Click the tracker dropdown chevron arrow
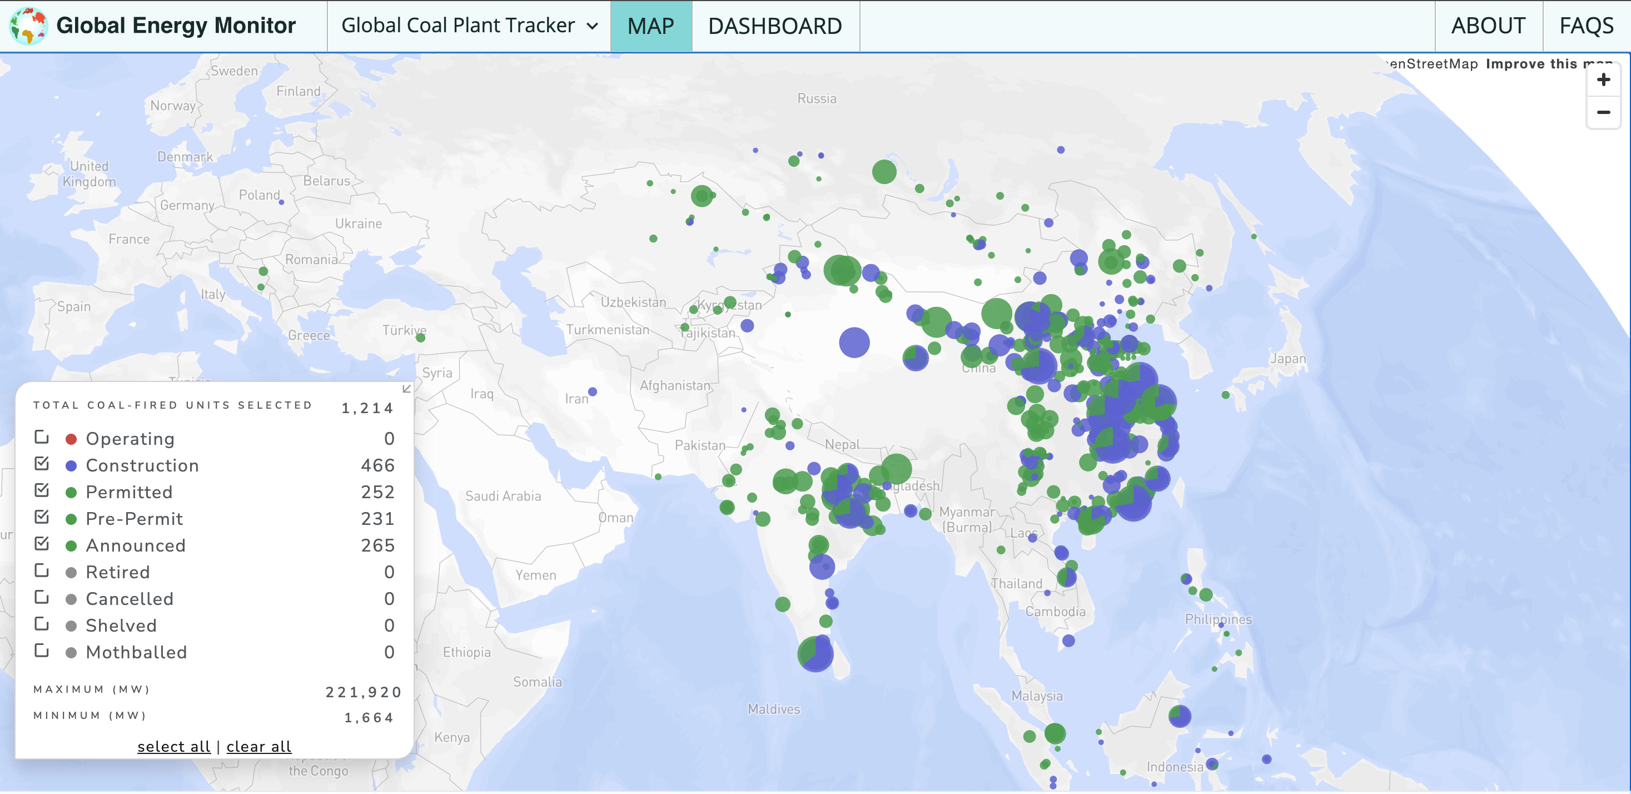The height and width of the screenshot is (794, 1631). pos(592,26)
